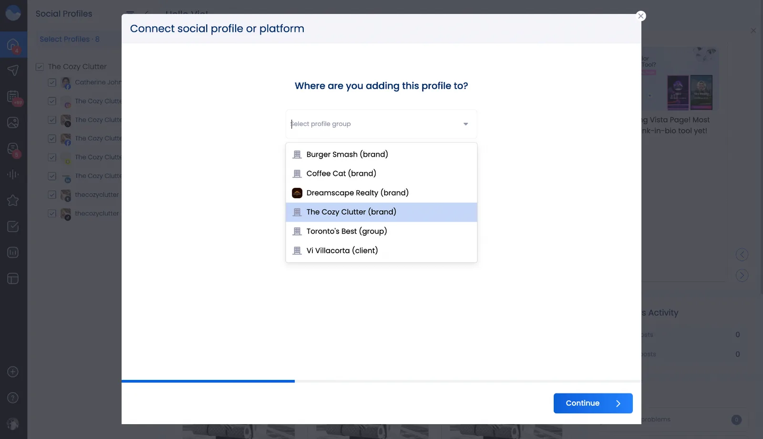Uncheck Catherine's Facebook profile checkbox

[x=52, y=82]
